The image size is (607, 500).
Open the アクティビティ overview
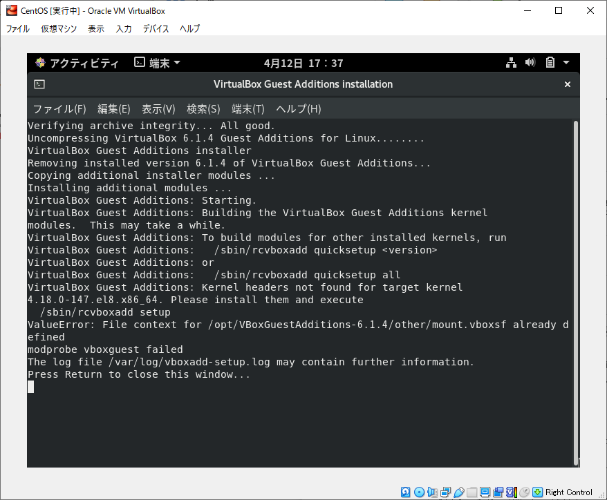tap(77, 63)
